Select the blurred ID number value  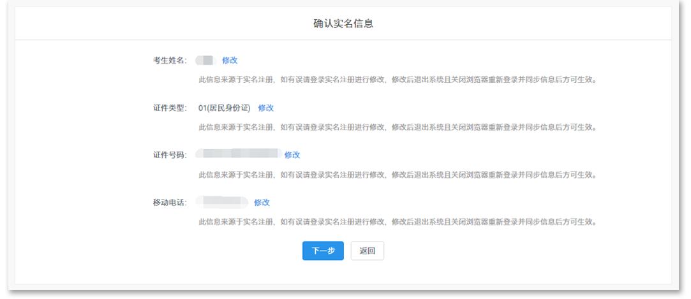239,154
